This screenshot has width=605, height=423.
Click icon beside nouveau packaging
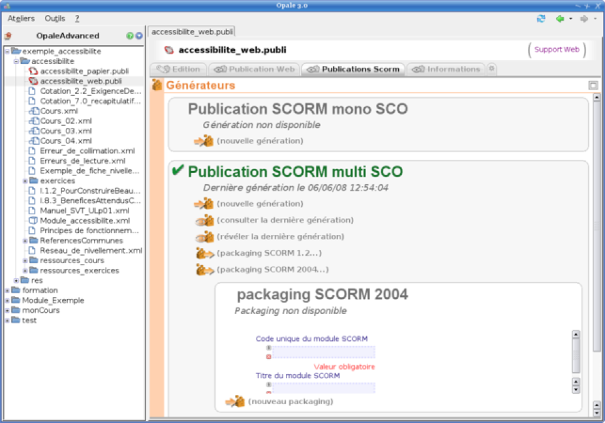(235, 402)
